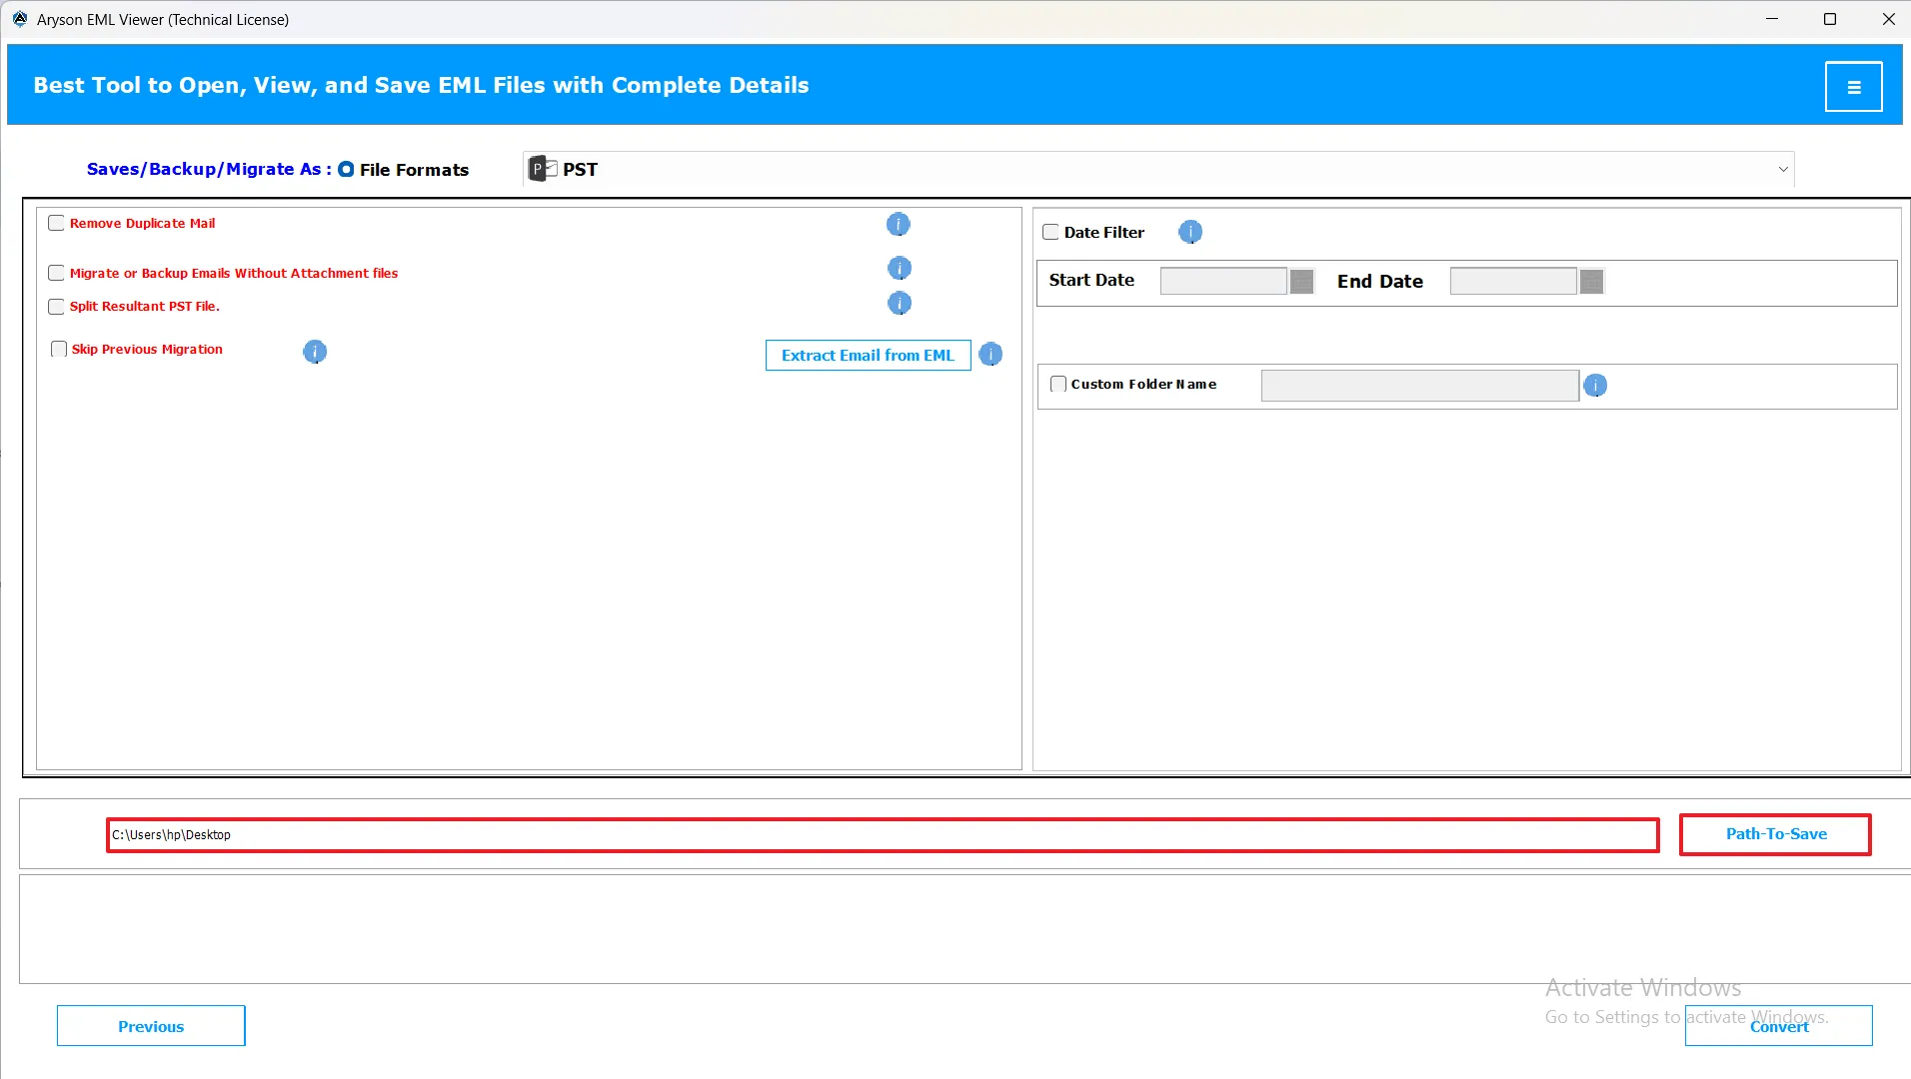Click info icon next to Date Filter
Image resolution: width=1911 pixels, height=1079 pixels.
click(x=1189, y=232)
